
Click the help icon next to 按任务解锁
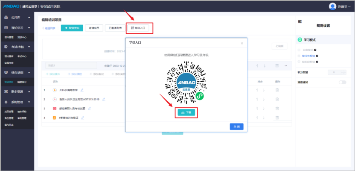(317, 56)
